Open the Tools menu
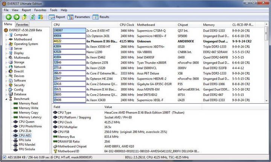Screen dimensions: 271x162 click(x=53, y=10)
